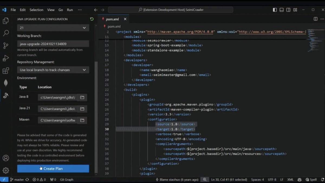Change indentation via Spaces: 4
This screenshot has height=183, width=325.
[257, 179]
